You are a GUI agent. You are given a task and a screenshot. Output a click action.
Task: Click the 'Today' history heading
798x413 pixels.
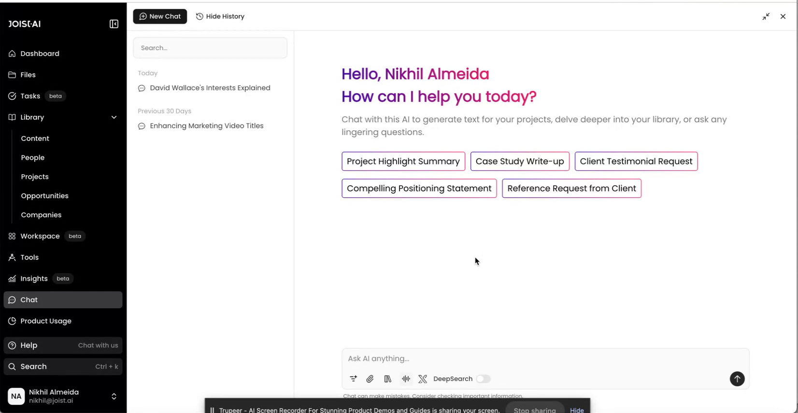click(x=148, y=73)
